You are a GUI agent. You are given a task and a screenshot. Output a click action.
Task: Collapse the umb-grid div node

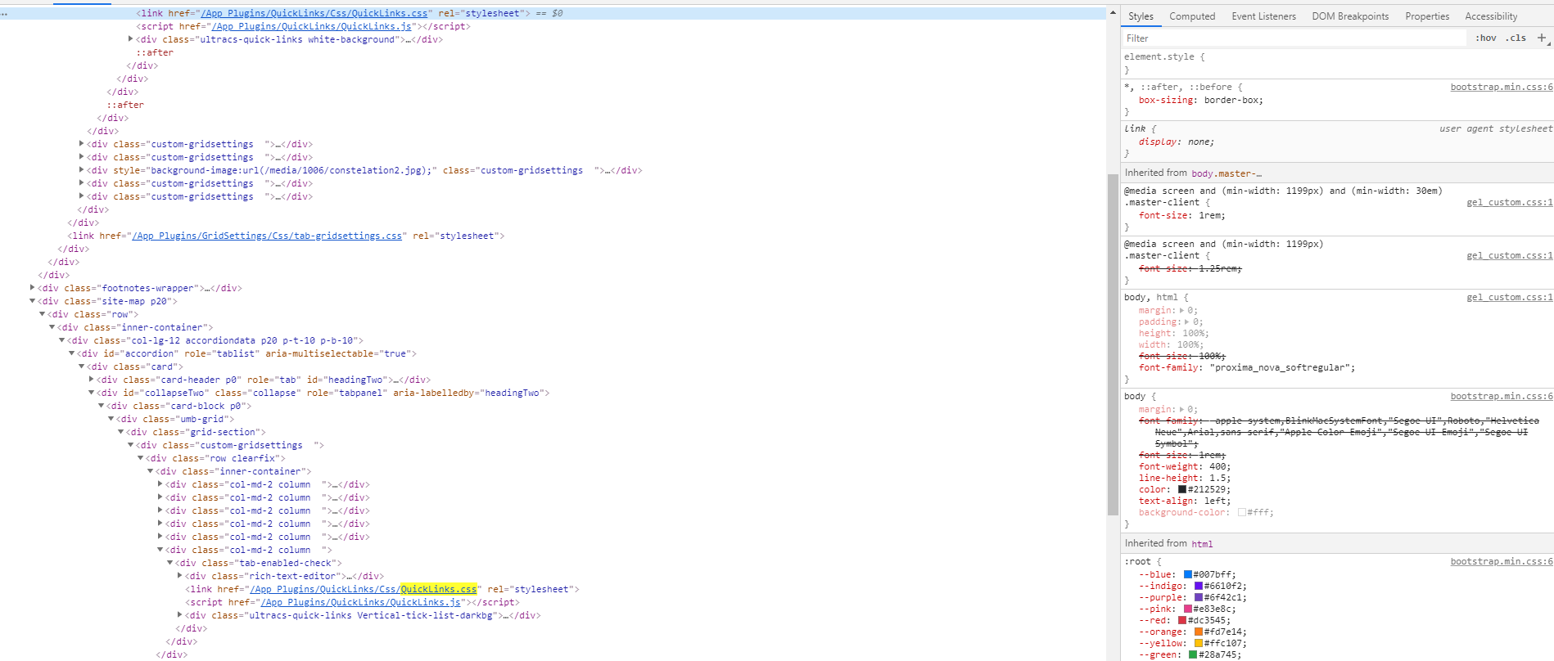pos(111,419)
